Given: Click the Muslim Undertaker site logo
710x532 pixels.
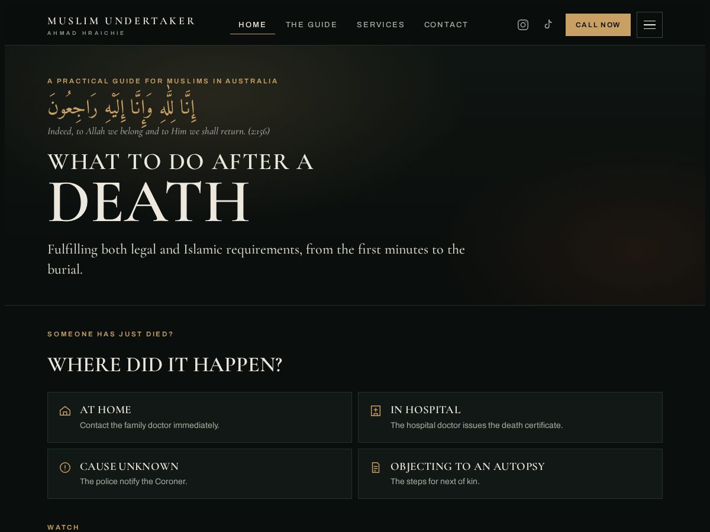Looking at the screenshot, I should (121, 25).
